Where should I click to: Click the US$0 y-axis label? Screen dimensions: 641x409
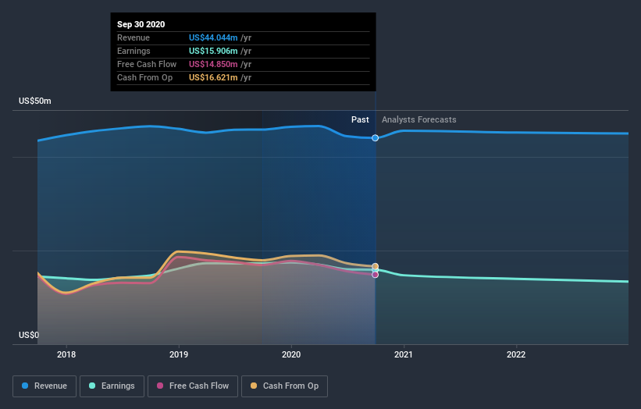[x=29, y=335]
